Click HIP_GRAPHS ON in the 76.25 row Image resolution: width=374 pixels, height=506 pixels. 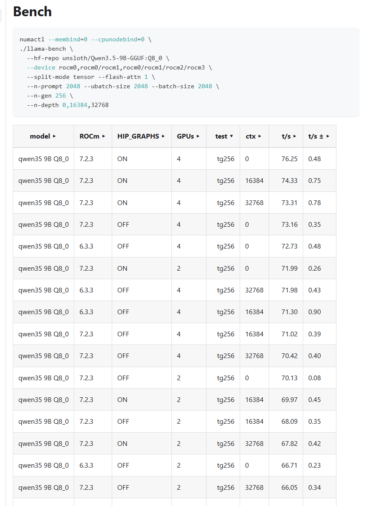tap(122, 159)
